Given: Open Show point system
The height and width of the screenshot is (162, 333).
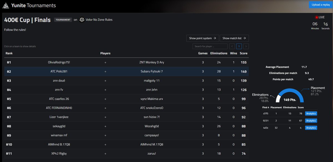Looking at the screenshot, I should [x=203, y=38].
